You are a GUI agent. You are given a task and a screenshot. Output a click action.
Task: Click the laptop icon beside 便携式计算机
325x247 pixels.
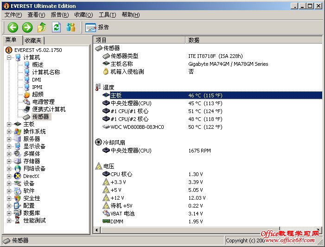(x=27, y=109)
